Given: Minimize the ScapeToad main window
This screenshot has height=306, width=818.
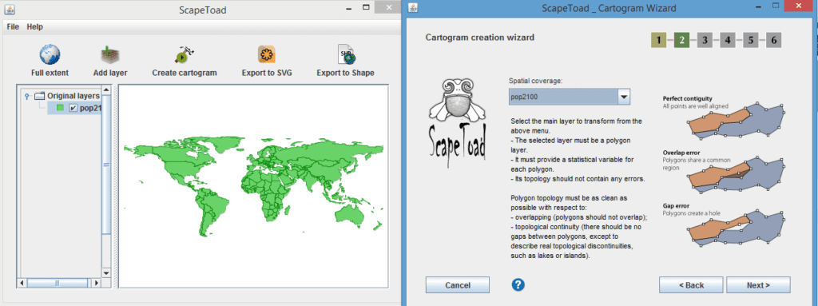Looking at the screenshot, I should 349,8.
